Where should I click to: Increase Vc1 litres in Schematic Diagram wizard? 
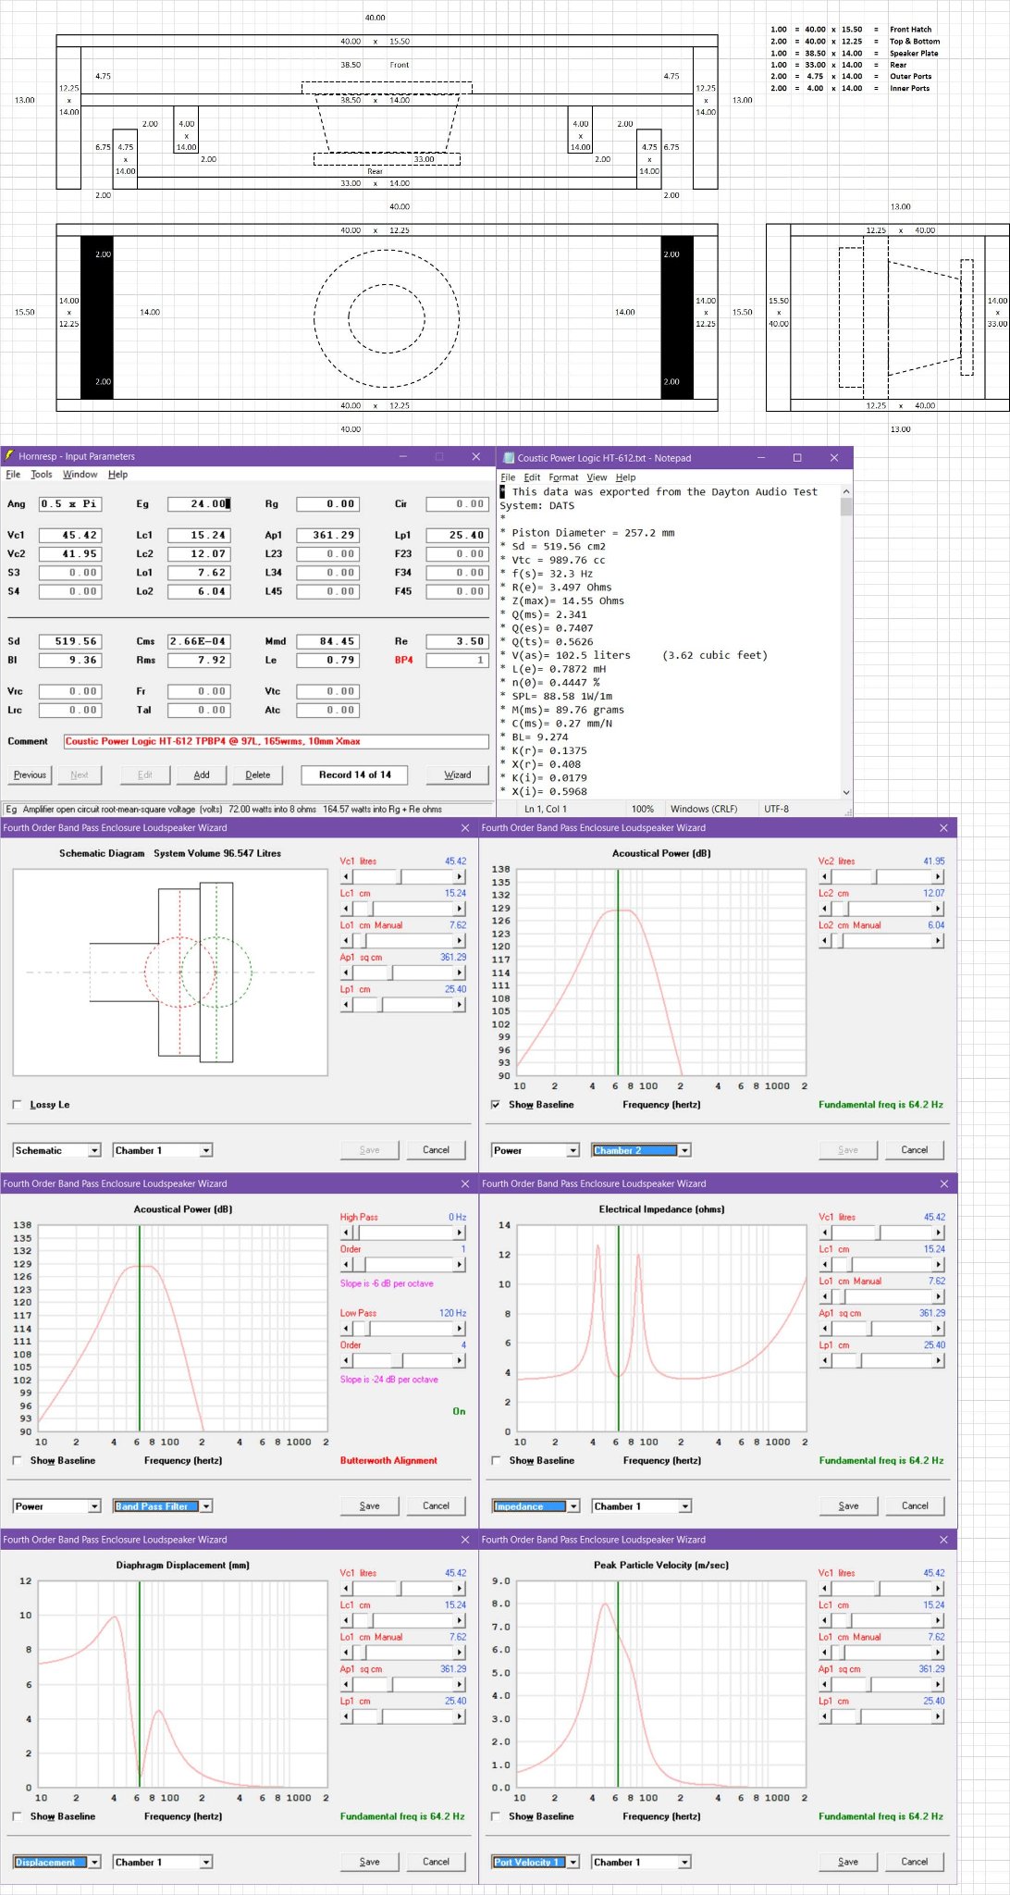(460, 876)
